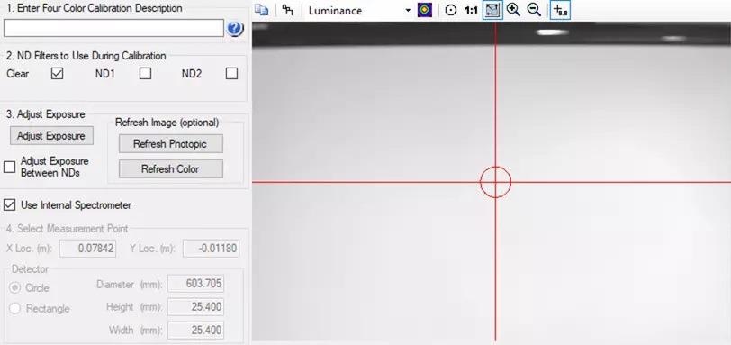Enable Adjust Exposure Between NDs checkbox
The width and height of the screenshot is (731, 345).
(9, 167)
